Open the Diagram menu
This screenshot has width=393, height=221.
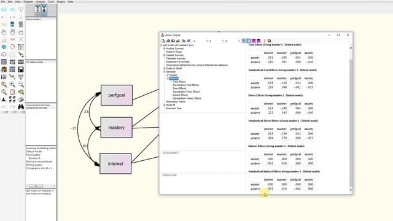pos(28,1)
